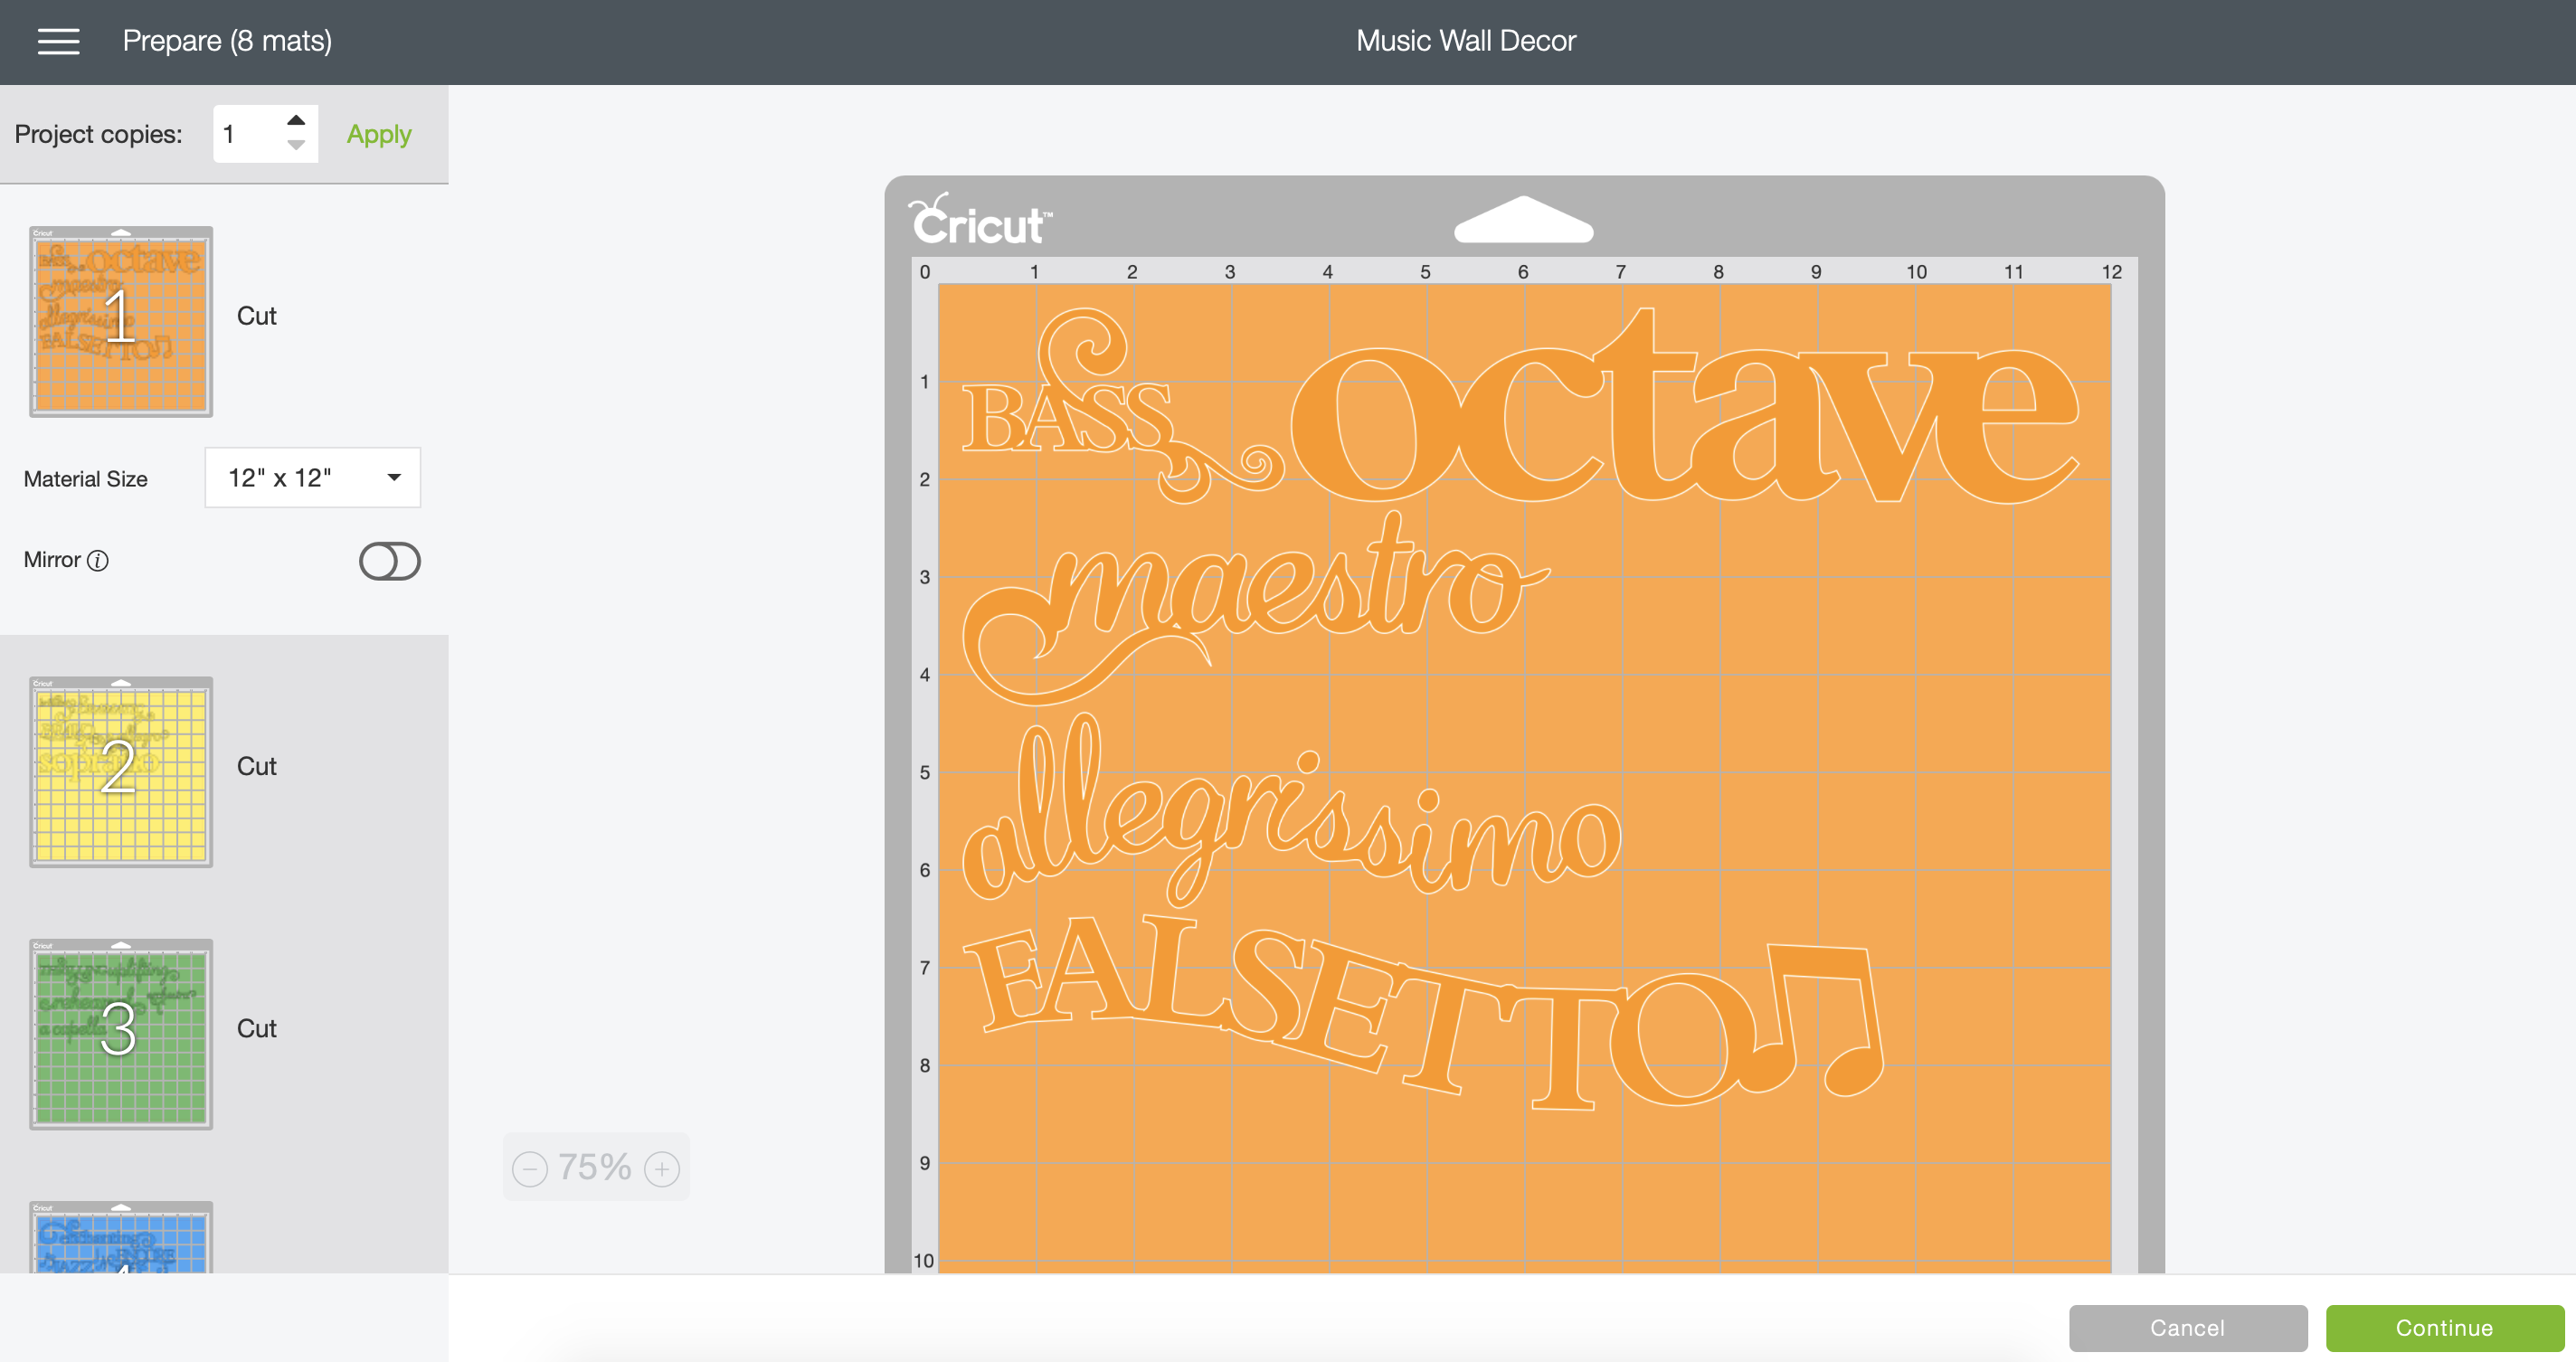The image size is (2576, 1362).
Task: Zoom out with the minus icon
Action: 529,1168
